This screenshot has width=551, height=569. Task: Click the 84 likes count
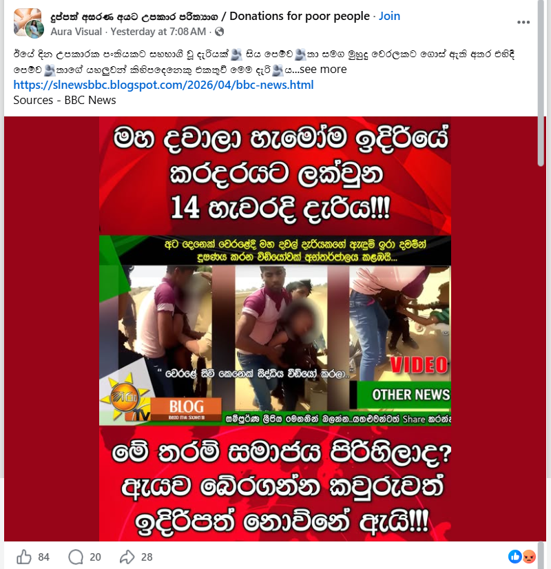[x=43, y=557]
